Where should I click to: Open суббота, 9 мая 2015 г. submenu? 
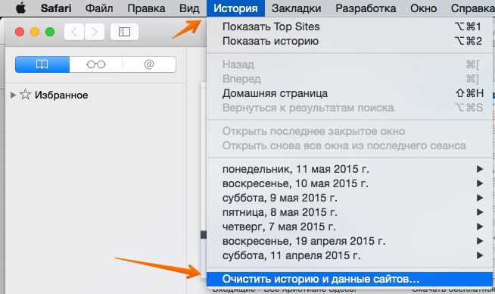pyautogui.click(x=350, y=198)
